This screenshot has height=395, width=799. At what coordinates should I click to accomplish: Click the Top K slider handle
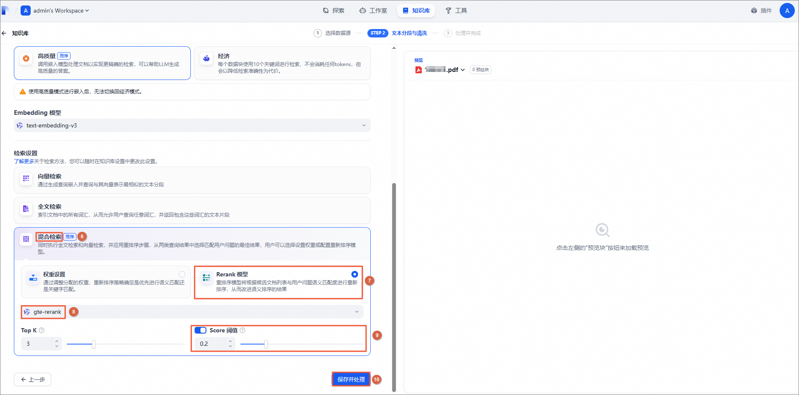tap(94, 344)
